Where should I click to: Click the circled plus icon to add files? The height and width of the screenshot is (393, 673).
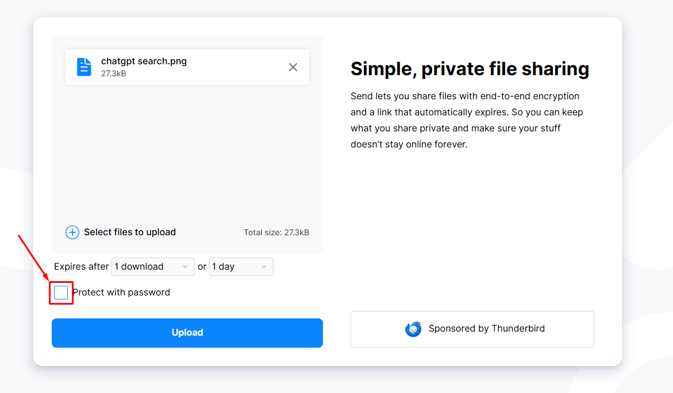pos(72,232)
